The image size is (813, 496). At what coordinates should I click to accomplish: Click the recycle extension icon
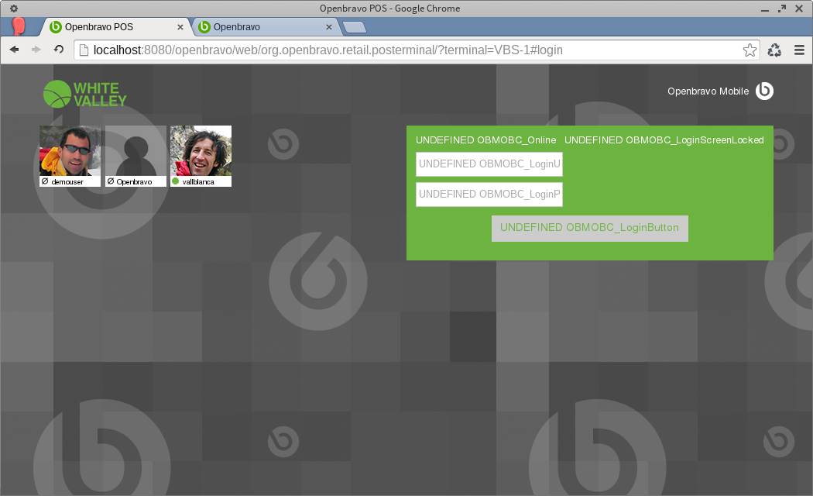[774, 50]
